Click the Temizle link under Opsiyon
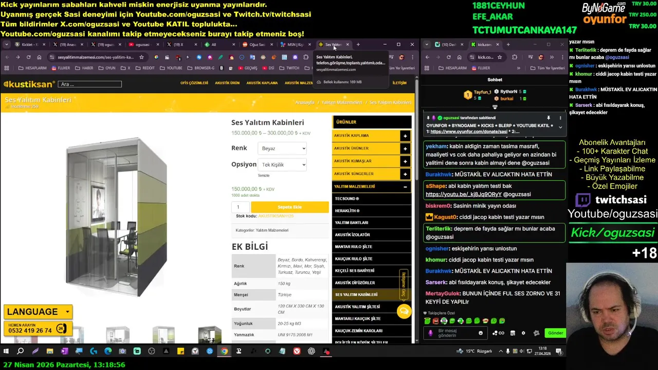Image resolution: width=658 pixels, height=370 pixels. [x=263, y=176]
